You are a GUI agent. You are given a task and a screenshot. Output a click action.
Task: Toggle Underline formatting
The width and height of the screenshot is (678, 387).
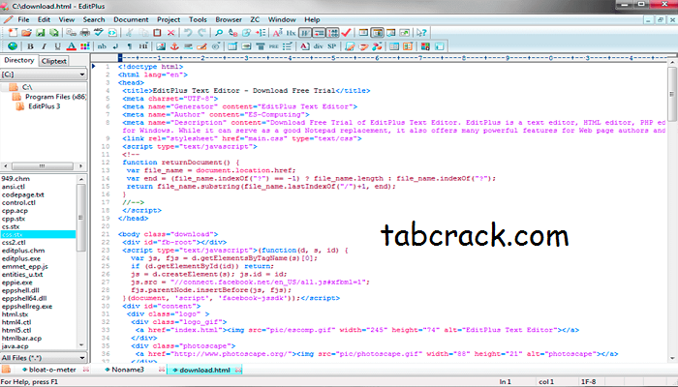pos(57,46)
